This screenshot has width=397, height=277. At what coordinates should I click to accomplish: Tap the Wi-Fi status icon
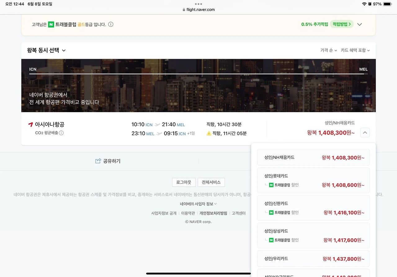point(364,4)
